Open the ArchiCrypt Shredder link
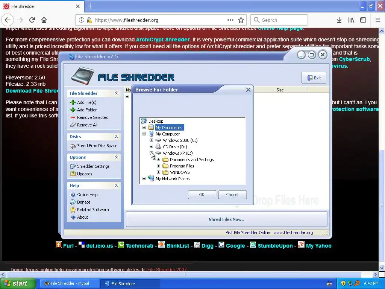 pos(163,39)
